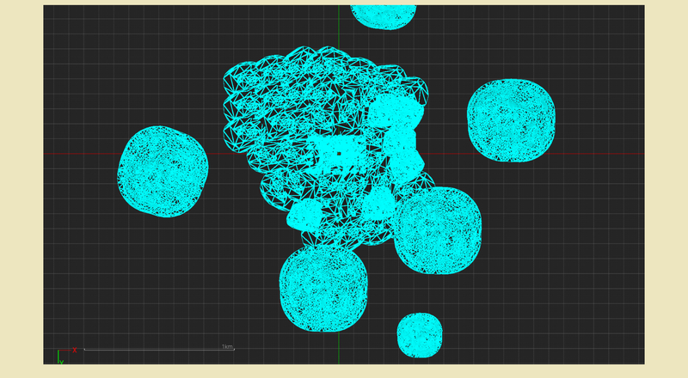
Task: Select the small dense blob upper-right of origin
Action: [x=396, y=112]
